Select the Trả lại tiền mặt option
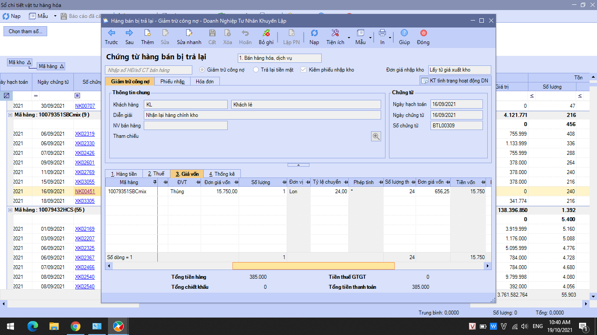The width and height of the screenshot is (597, 335). [x=256, y=70]
